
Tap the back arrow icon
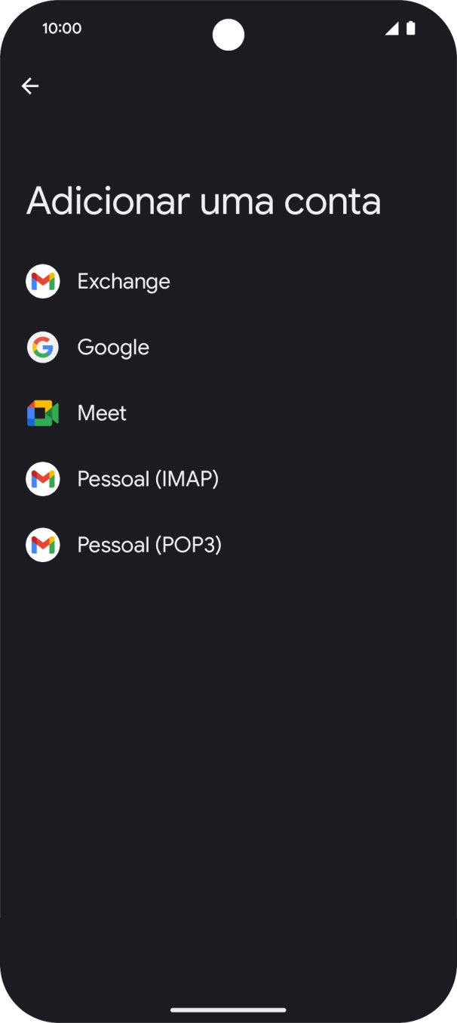30,85
